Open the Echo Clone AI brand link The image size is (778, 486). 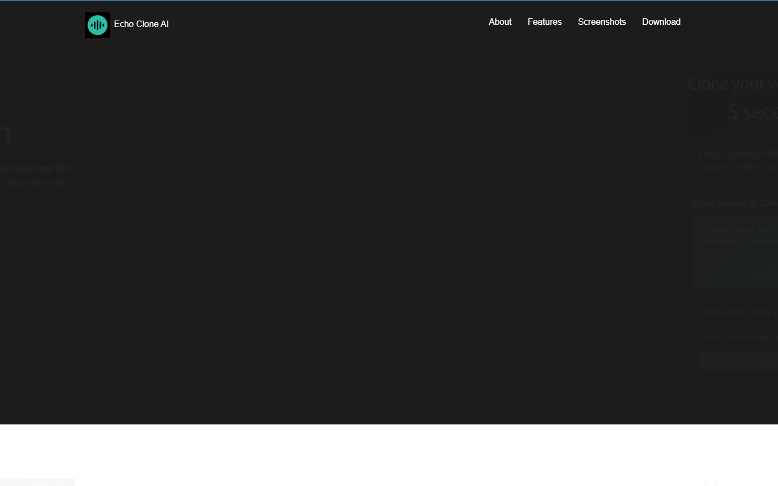pos(141,24)
